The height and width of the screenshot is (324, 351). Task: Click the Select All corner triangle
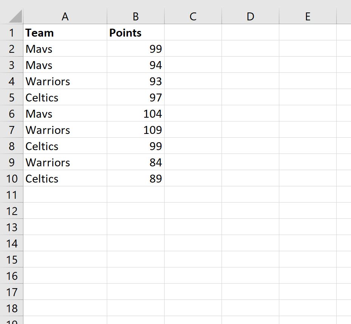tap(15, 16)
